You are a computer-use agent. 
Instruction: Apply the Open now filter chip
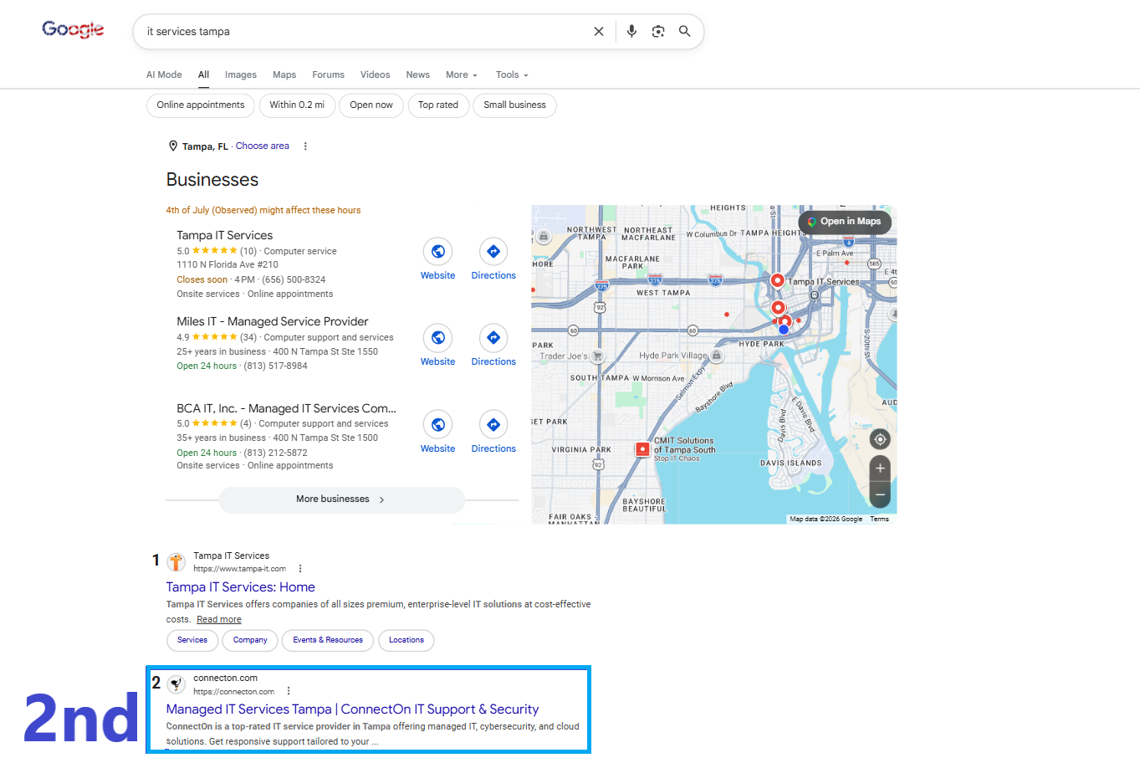[371, 105]
